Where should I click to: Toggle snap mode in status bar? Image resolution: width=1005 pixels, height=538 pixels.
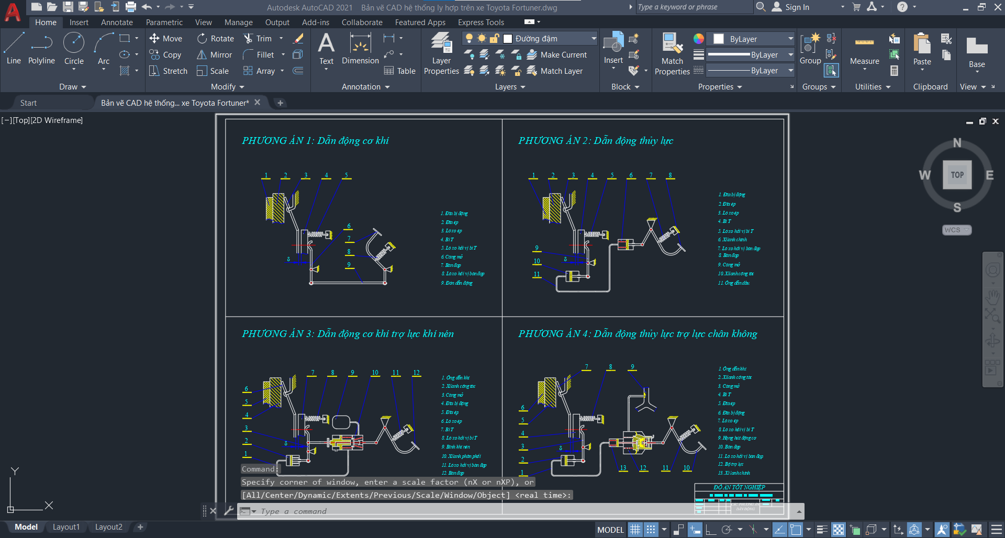point(651,530)
